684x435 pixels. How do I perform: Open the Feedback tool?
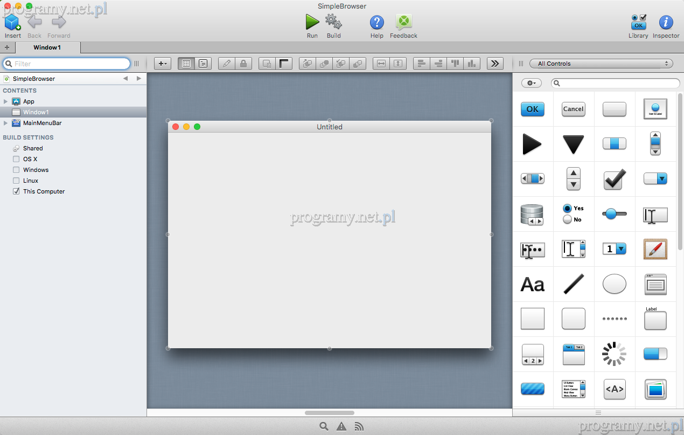403,23
